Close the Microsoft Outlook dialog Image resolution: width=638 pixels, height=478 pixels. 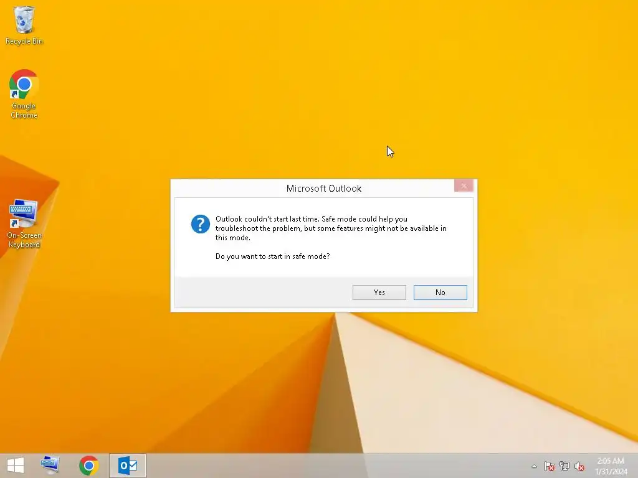point(464,185)
